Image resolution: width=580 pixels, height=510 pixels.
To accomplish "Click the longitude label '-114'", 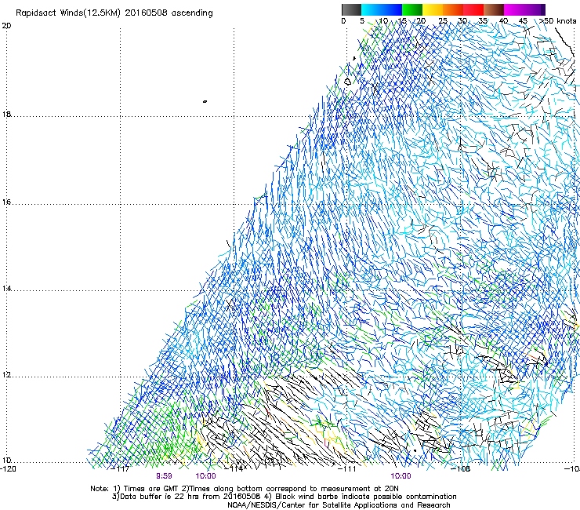I will coord(234,469).
